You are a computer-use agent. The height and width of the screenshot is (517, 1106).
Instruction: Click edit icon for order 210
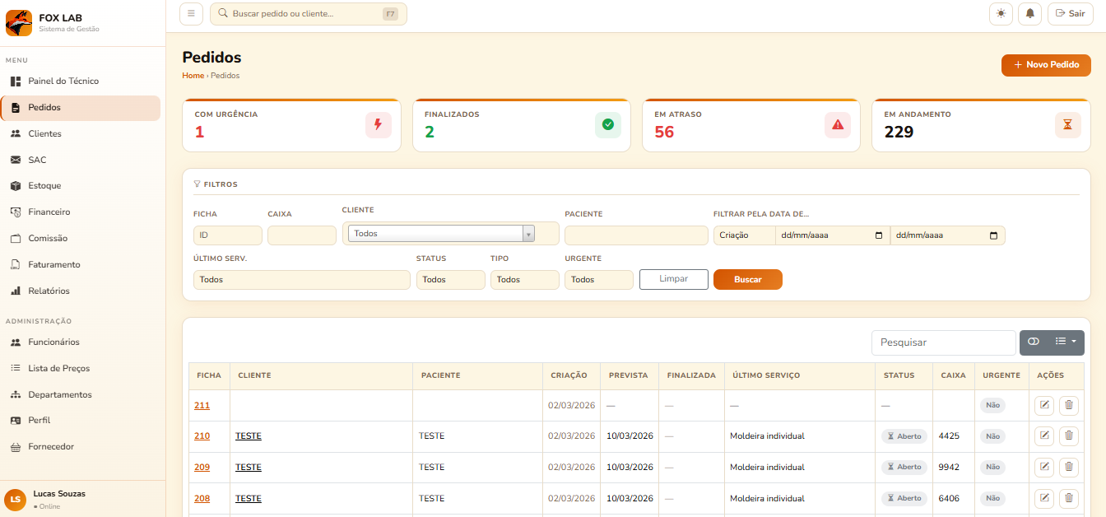(1044, 436)
